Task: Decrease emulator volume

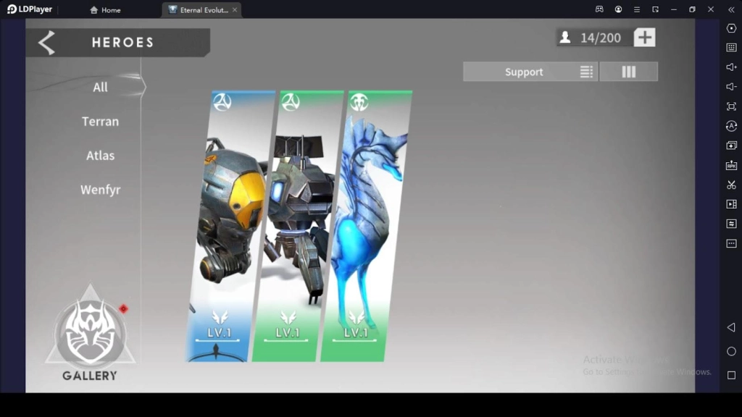Action: click(x=731, y=87)
